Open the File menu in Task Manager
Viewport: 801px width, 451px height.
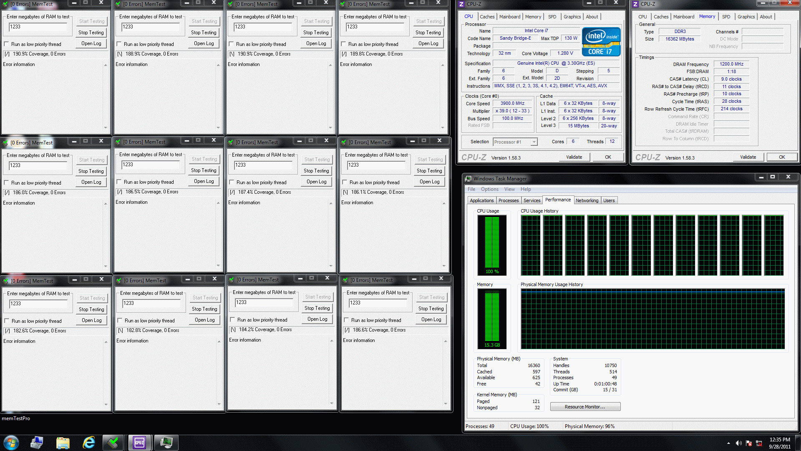coord(471,189)
